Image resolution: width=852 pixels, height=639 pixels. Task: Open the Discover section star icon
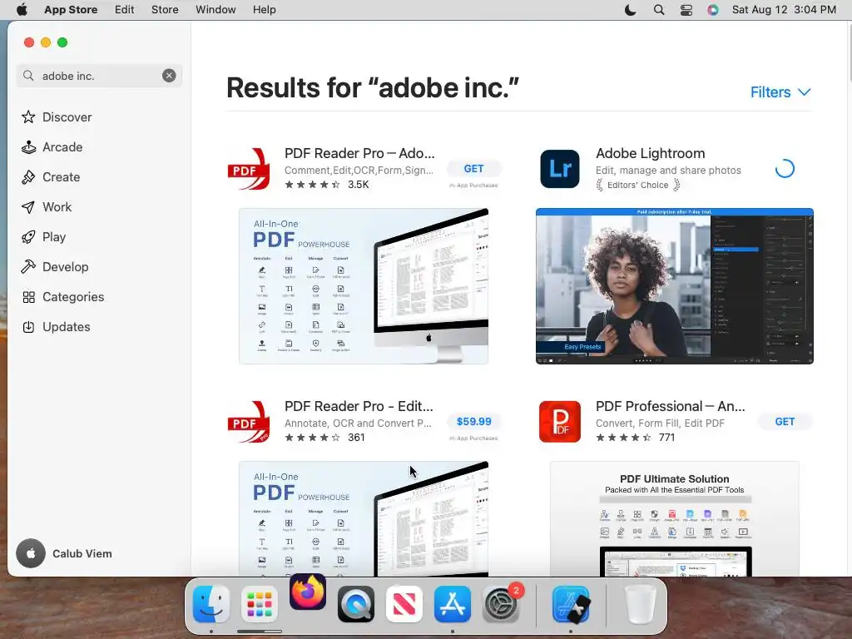28,116
